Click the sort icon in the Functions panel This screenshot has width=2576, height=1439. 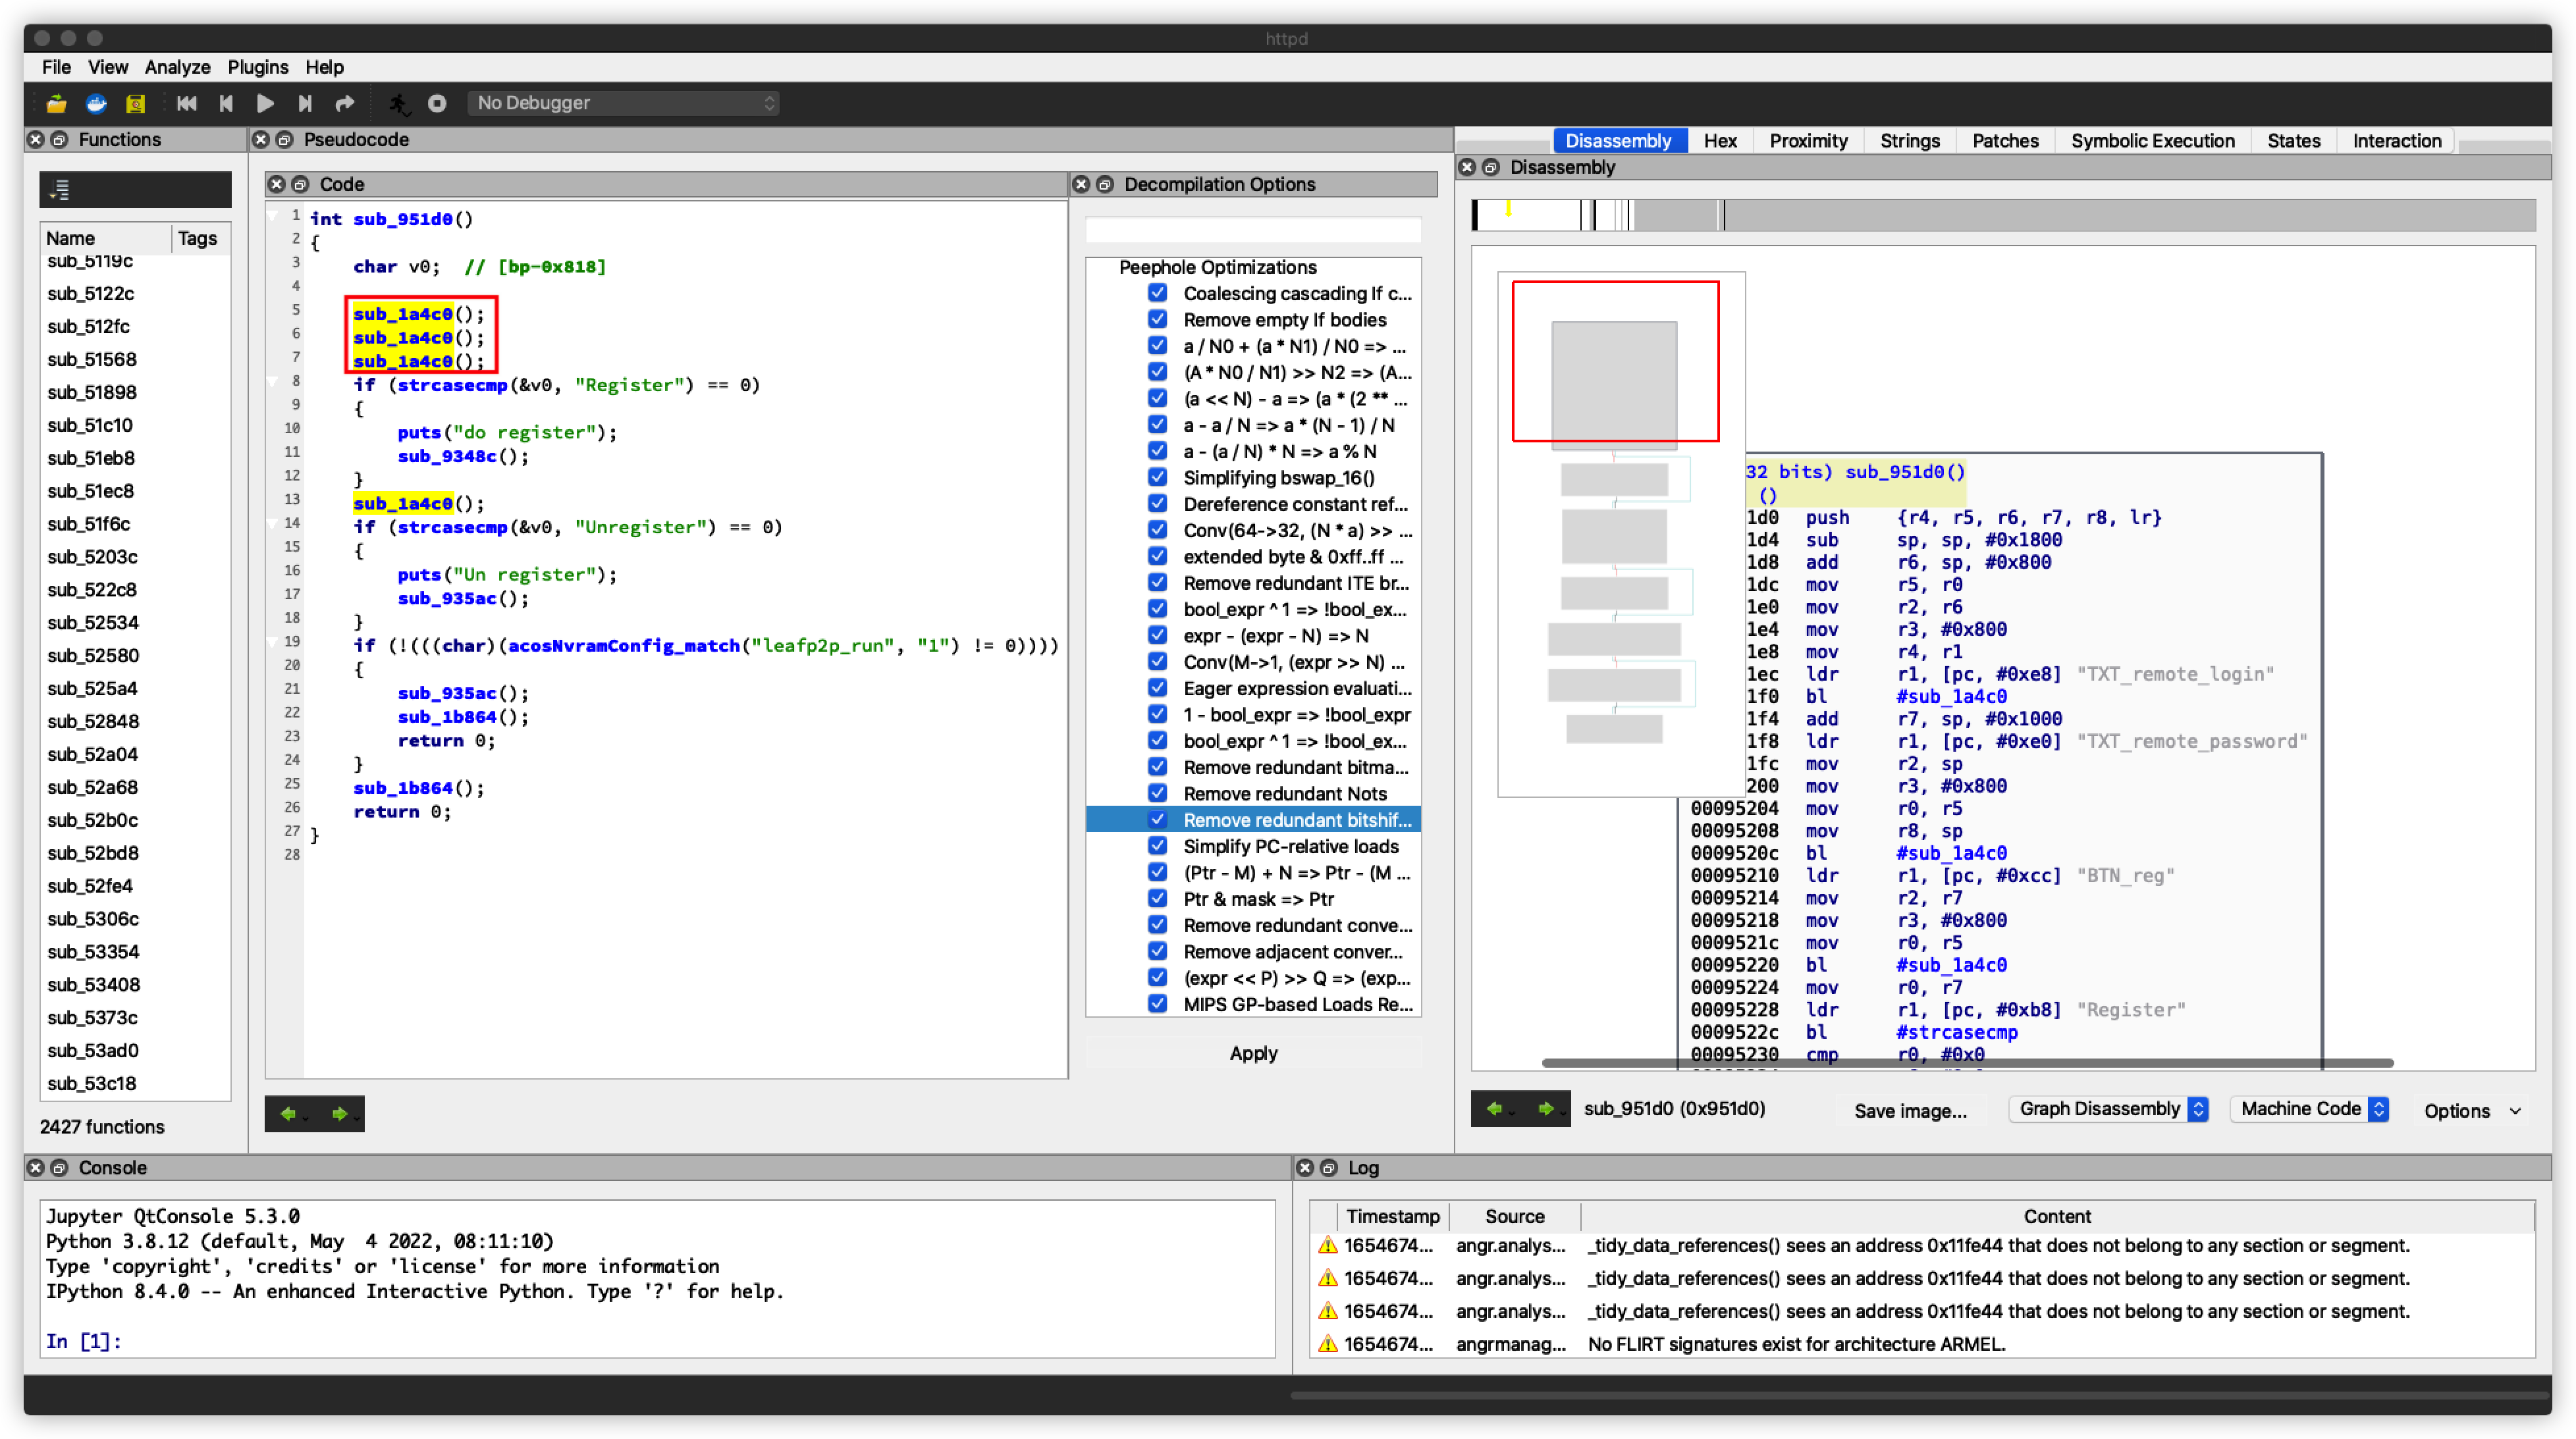60,189
